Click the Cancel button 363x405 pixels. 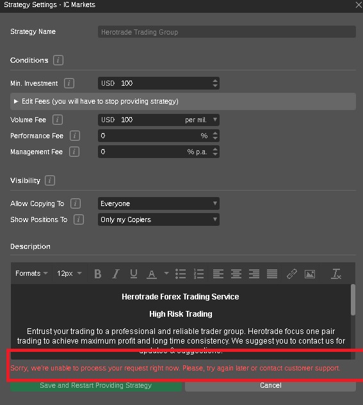pos(271,385)
